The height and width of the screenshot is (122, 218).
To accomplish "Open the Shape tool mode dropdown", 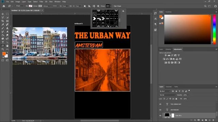I will click(x=20, y=6).
